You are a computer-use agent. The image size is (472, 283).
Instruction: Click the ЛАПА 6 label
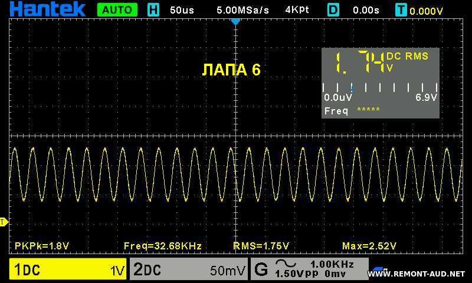coord(231,70)
